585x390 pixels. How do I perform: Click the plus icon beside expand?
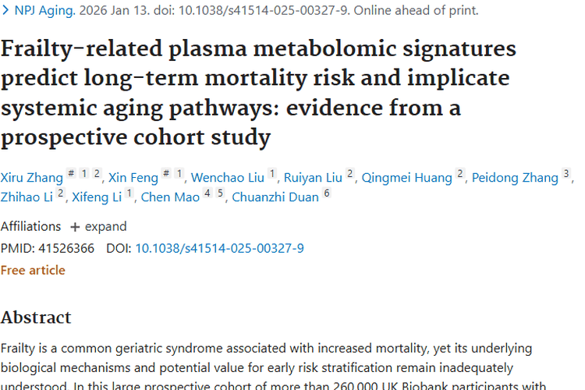pos(75,227)
